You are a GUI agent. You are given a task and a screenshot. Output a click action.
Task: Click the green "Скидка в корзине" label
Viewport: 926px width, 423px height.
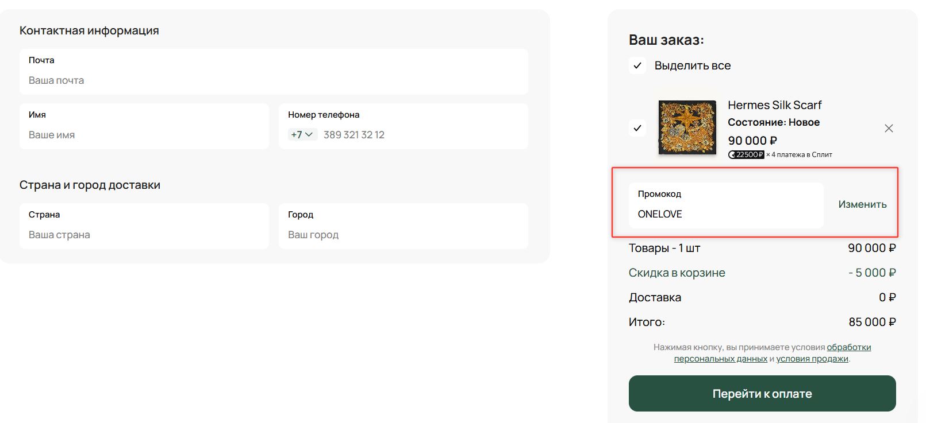pos(677,273)
